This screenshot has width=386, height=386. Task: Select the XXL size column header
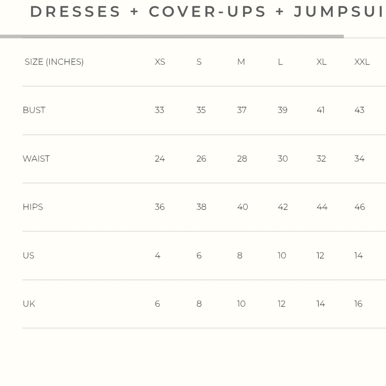(x=362, y=62)
